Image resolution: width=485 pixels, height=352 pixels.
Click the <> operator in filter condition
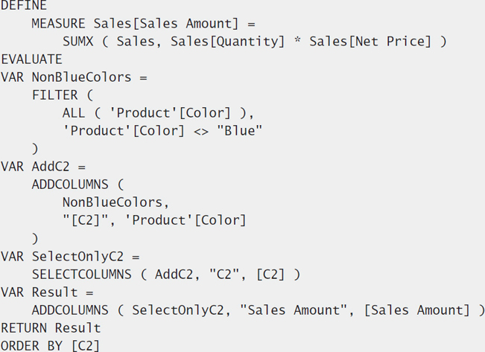(201, 132)
